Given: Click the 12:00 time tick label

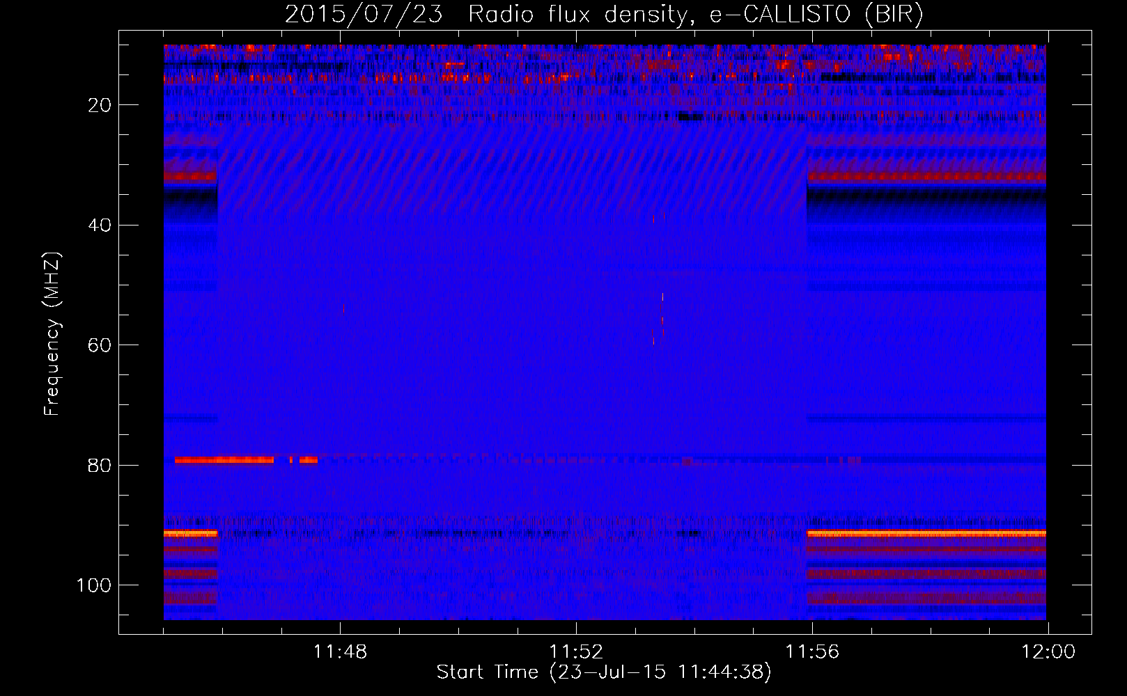Looking at the screenshot, I should [1048, 652].
